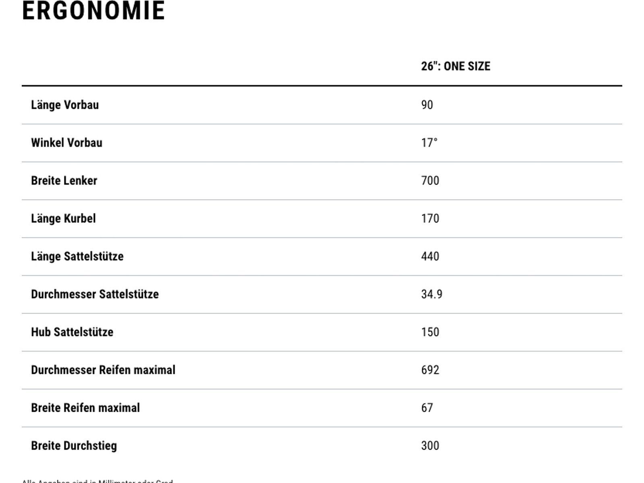Viewport: 644px width, 483px height.
Task: Select the Breite Durchstieg row label
Action: pyautogui.click(x=74, y=446)
